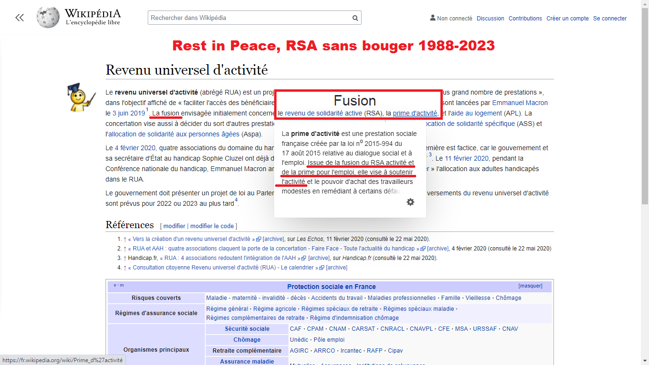The width and height of the screenshot is (649, 365).
Task: Open Les Echos reference 'Vers la création' link
Action: [191, 239]
